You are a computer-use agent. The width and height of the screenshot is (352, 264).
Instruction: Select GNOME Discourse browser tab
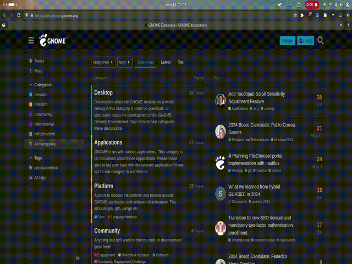pyautogui.click(x=175, y=25)
